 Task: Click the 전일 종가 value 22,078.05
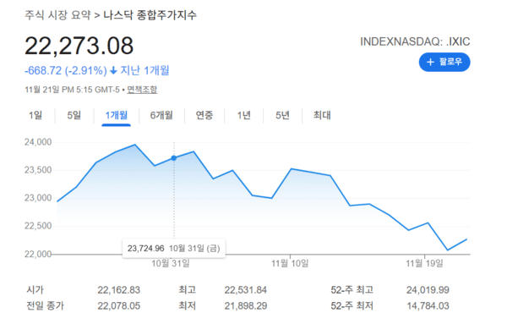click(x=119, y=305)
